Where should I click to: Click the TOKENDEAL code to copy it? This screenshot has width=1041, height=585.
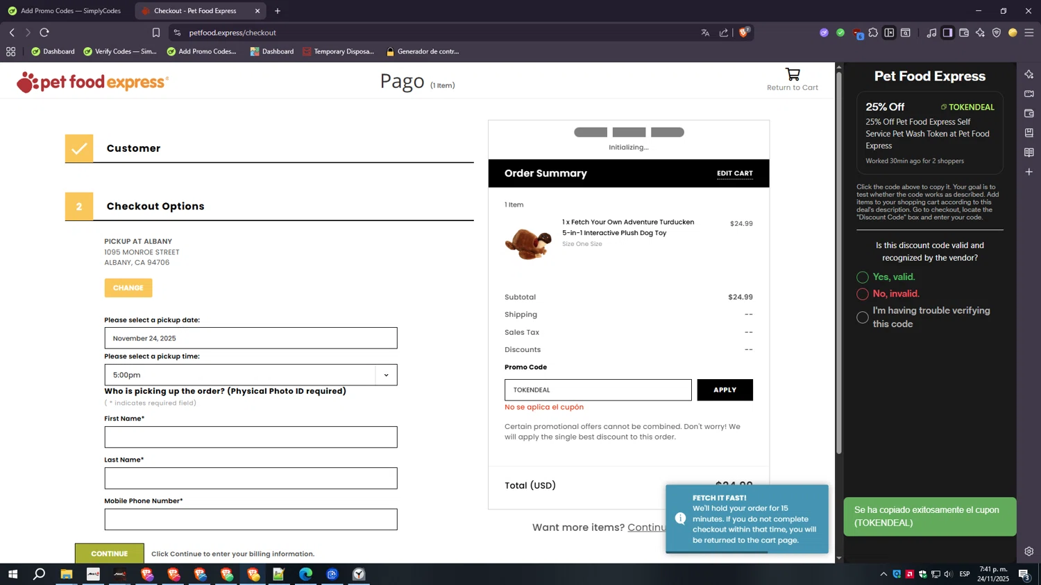971,107
